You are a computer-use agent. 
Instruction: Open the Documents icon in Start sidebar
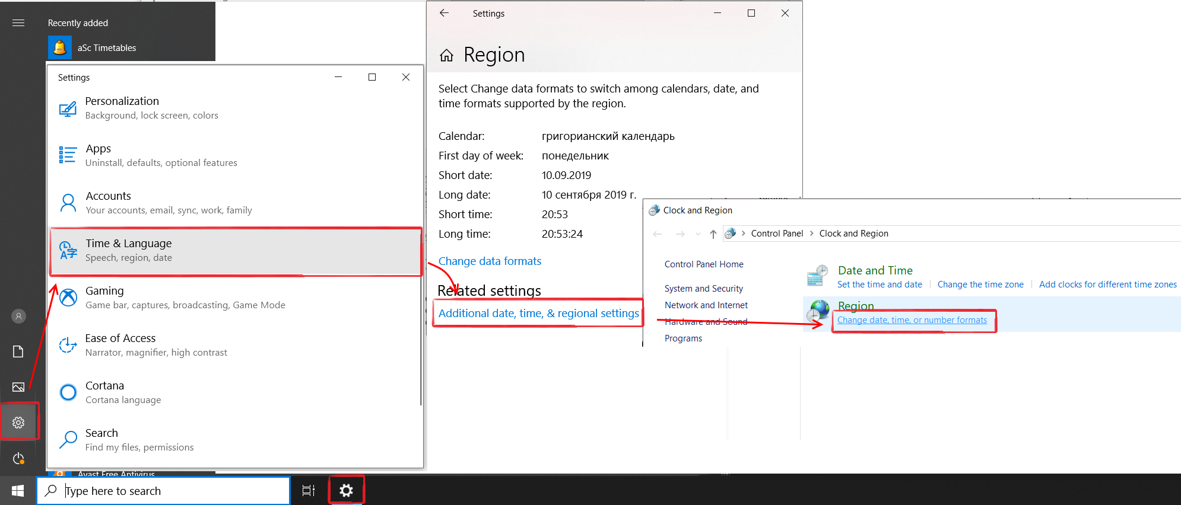pyautogui.click(x=18, y=351)
